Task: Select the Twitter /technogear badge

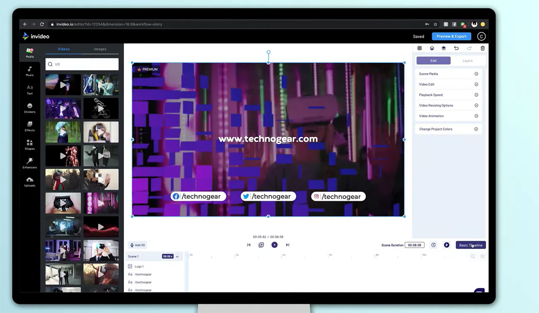Action: [x=268, y=196]
